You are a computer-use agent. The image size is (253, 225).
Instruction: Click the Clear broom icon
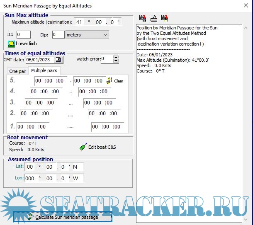pyautogui.click(x=110, y=81)
